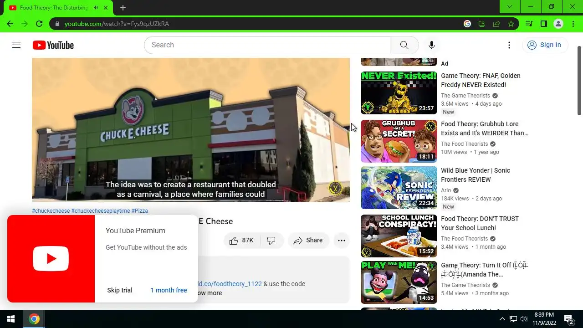Choose 1 month free Premium offer
Viewport: 583px width, 328px height.
169,290
